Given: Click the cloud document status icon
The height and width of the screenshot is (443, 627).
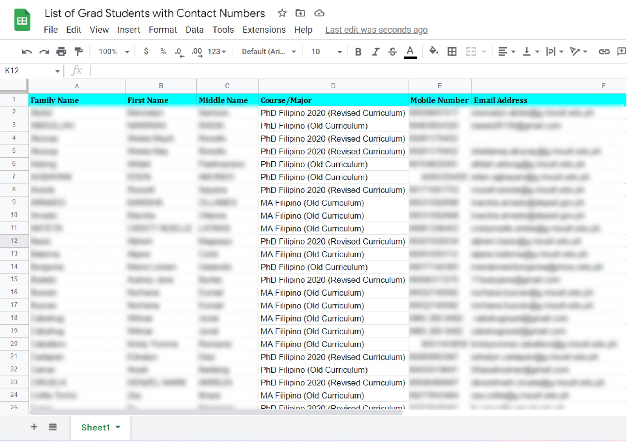Looking at the screenshot, I should point(319,13).
